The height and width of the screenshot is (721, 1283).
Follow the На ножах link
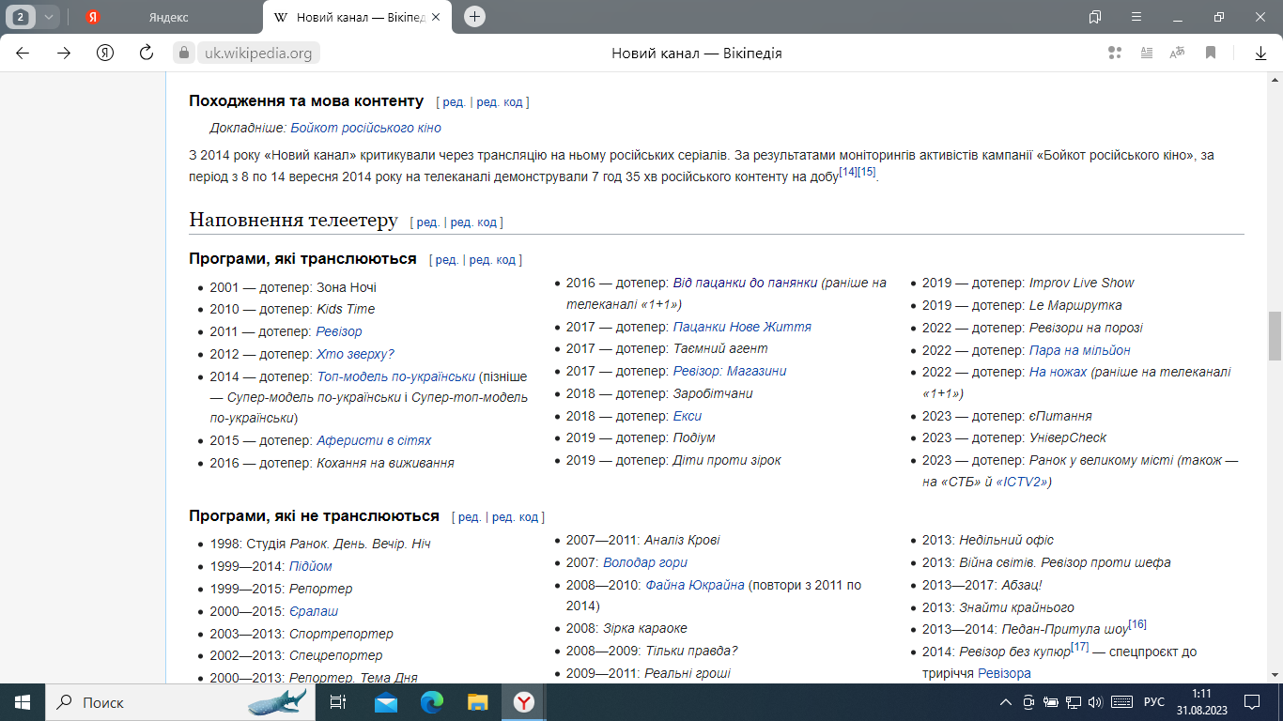pos(1058,372)
